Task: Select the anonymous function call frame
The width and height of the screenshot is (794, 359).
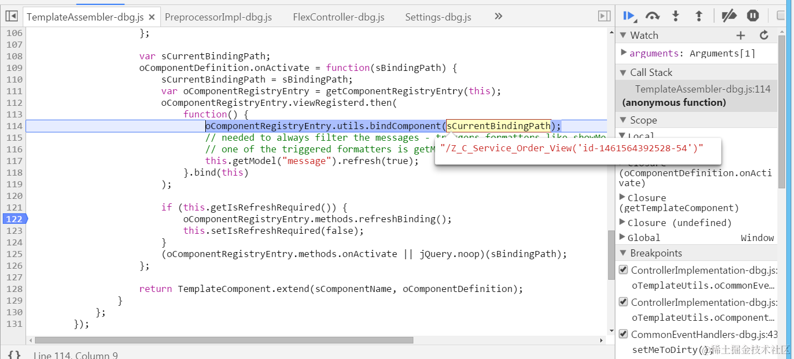Action: point(696,96)
